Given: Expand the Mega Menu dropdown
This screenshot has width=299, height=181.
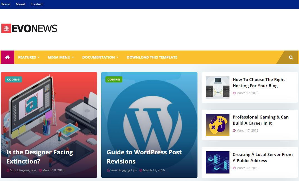Looking at the screenshot, I should click(x=61, y=57).
